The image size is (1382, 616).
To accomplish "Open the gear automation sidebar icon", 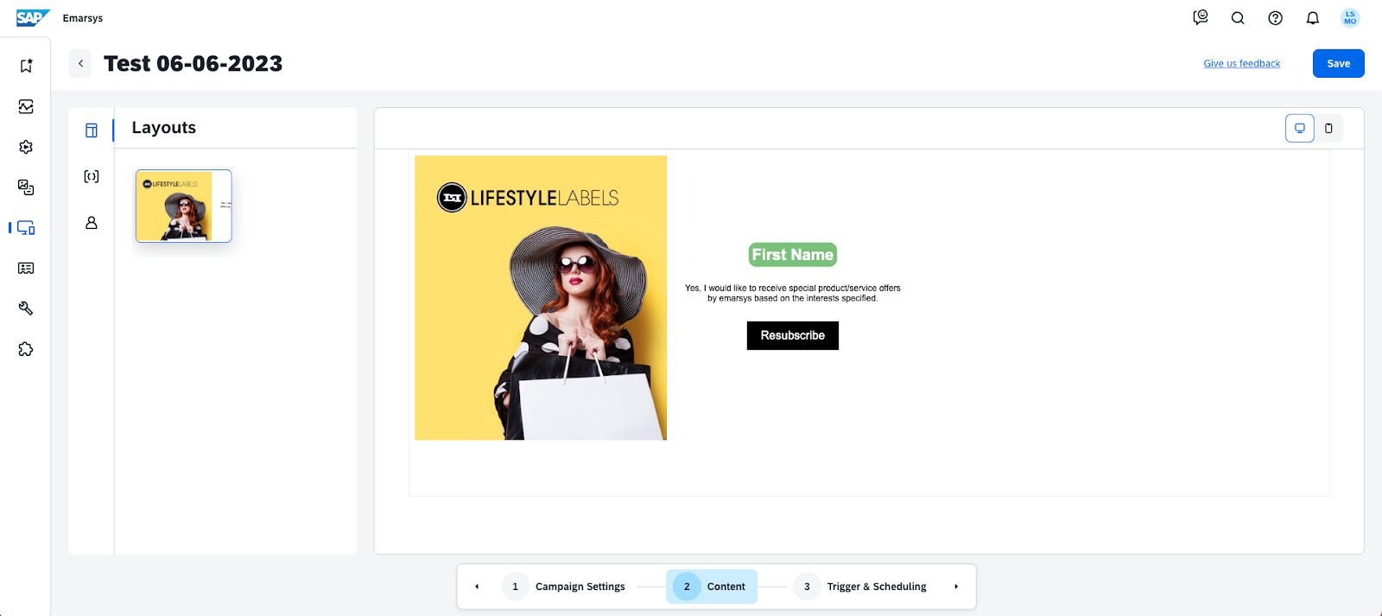I will (x=26, y=147).
